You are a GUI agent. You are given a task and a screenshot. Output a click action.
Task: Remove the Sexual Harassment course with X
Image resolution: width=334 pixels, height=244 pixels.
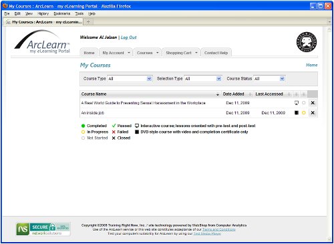tap(313, 103)
